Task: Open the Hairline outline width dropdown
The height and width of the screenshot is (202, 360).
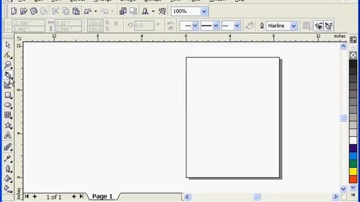Action: coord(294,26)
